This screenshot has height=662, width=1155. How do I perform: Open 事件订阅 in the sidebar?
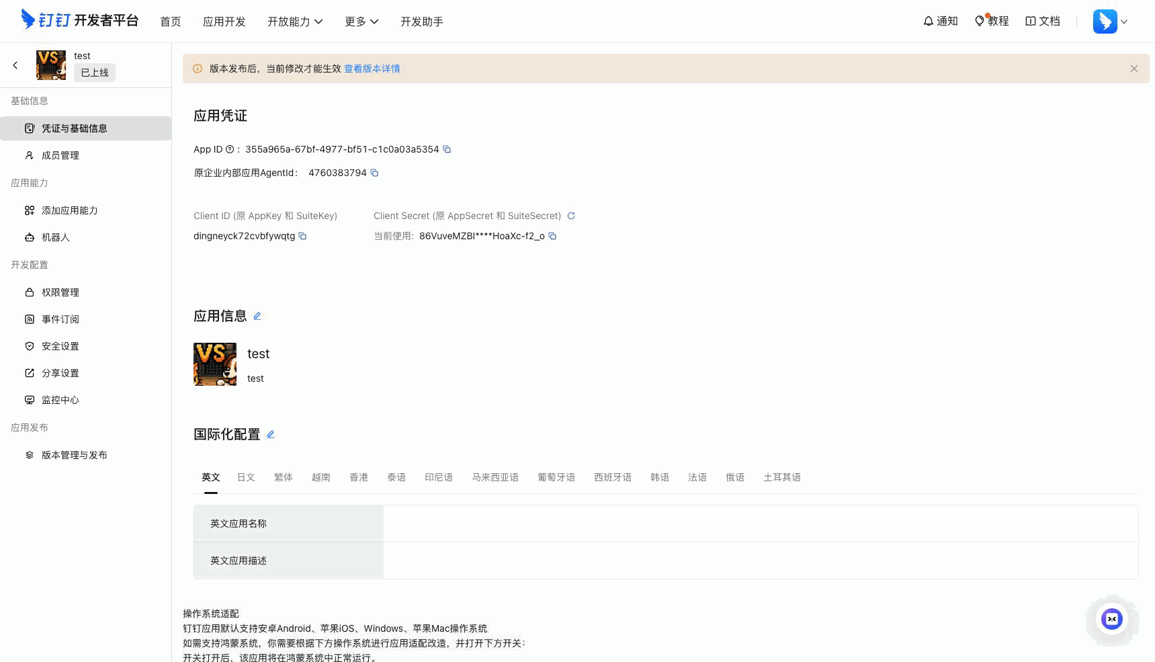pos(86,319)
